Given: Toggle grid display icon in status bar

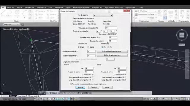Looking at the screenshot, I should (41, 99).
